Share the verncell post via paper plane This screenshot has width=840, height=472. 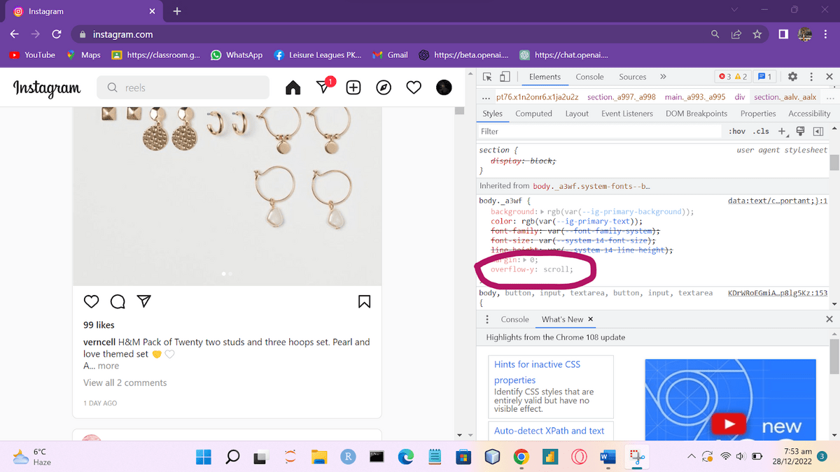144,301
